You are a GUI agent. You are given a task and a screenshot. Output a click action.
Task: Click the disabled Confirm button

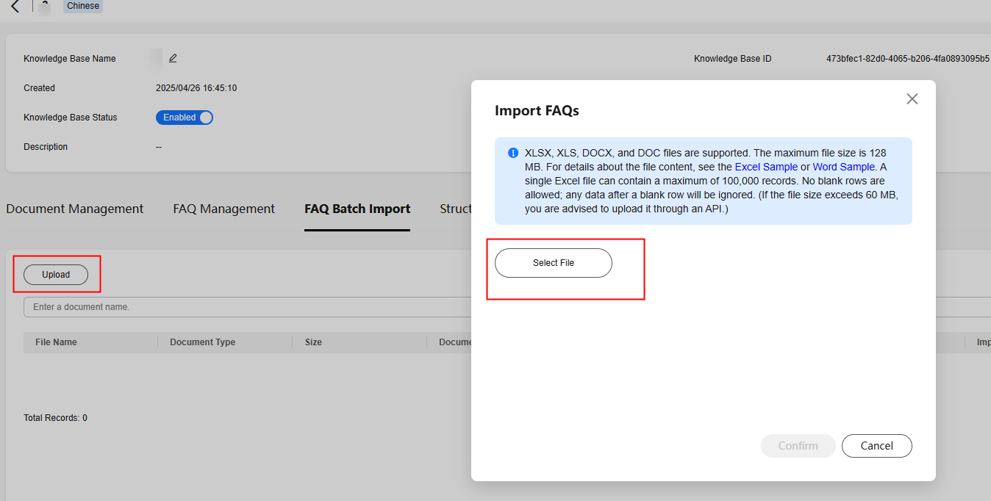[798, 446]
